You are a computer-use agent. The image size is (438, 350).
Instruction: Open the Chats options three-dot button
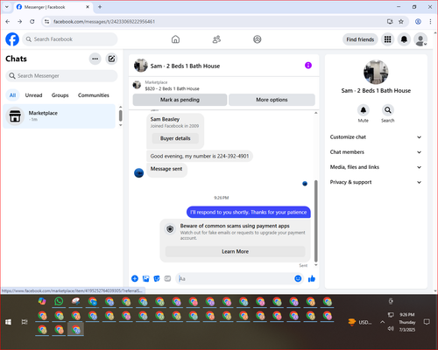[x=95, y=59]
